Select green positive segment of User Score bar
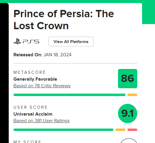Viewport: 155px width, 143px height. (x=63, y=130)
